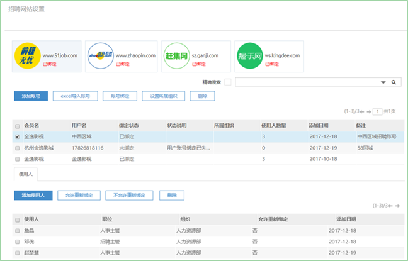Select the 握手网 kingdee logo

click(x=249, y=56)
